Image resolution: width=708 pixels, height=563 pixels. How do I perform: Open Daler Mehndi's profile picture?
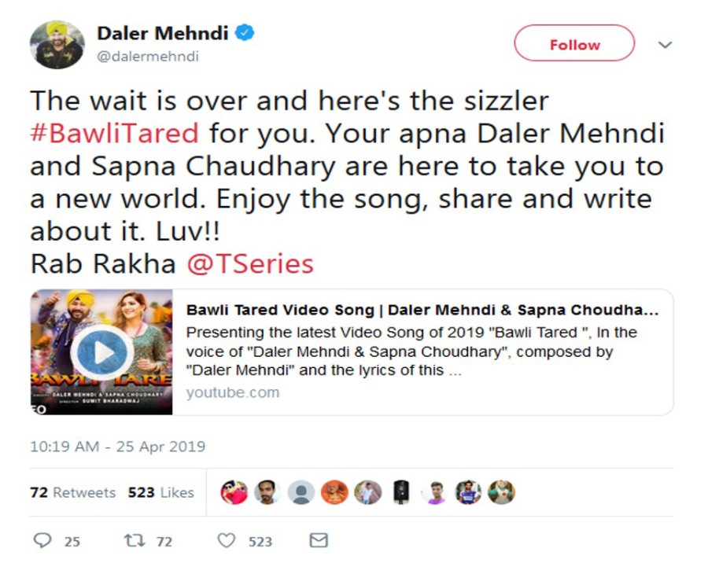pos(57,44)
